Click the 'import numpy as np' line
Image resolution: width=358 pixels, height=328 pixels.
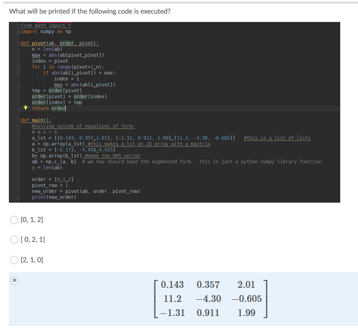46,31
